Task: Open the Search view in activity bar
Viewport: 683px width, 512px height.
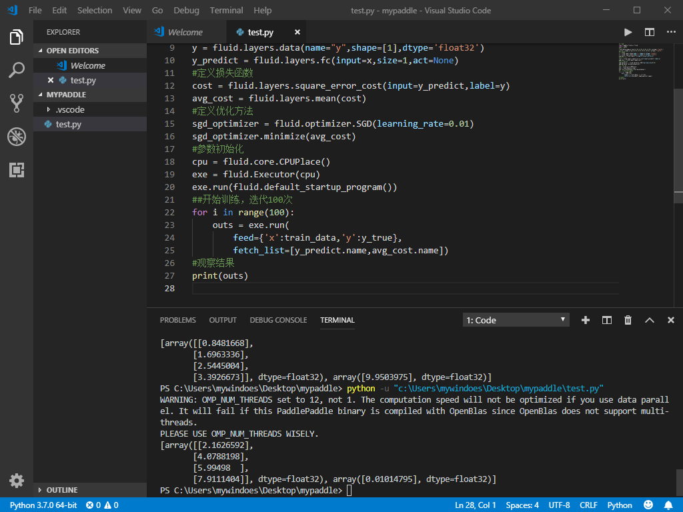Action: click(x=17, y=69)
